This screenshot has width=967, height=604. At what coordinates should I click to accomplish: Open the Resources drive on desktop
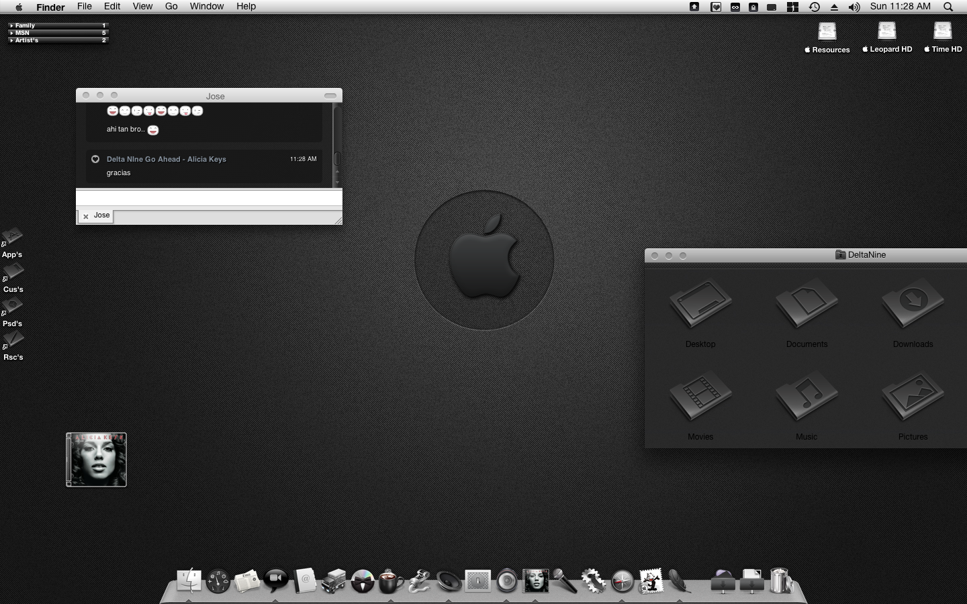click(827, 38)
